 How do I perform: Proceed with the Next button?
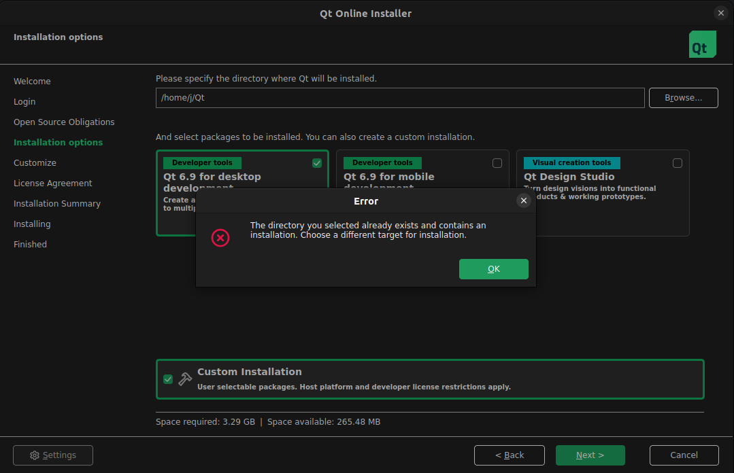(x=590, y=455)
